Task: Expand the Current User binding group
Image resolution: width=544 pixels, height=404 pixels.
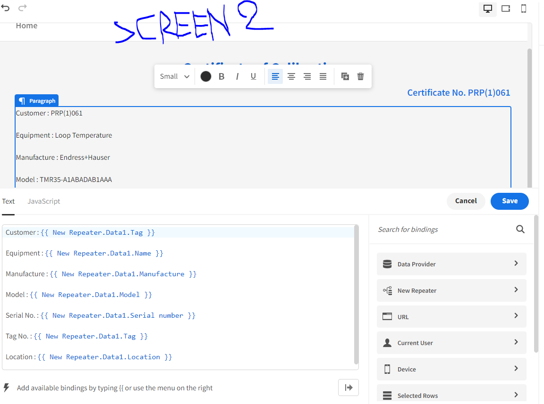Action: [x=451, y=343]
